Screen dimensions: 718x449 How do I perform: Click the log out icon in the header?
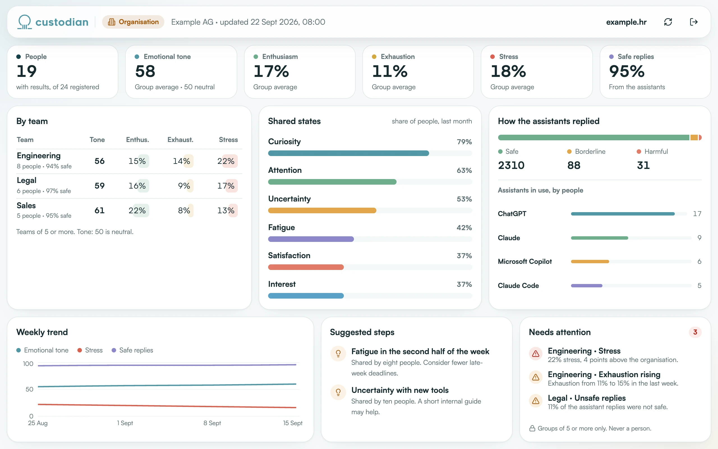point(694,22)
